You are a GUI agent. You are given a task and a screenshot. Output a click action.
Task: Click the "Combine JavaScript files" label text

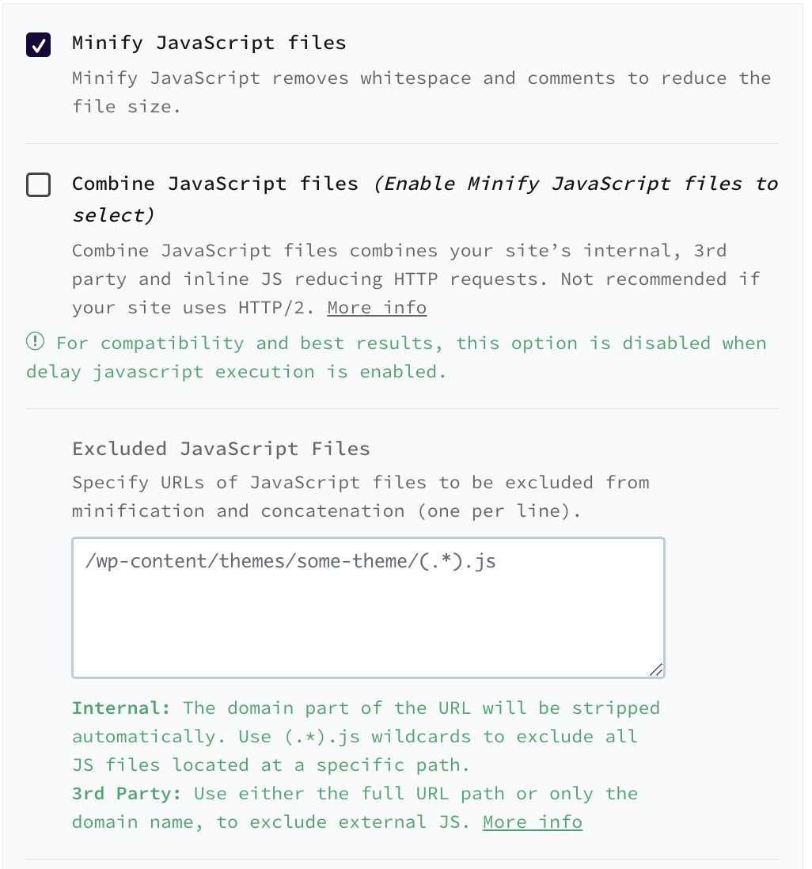click(215, 184)
